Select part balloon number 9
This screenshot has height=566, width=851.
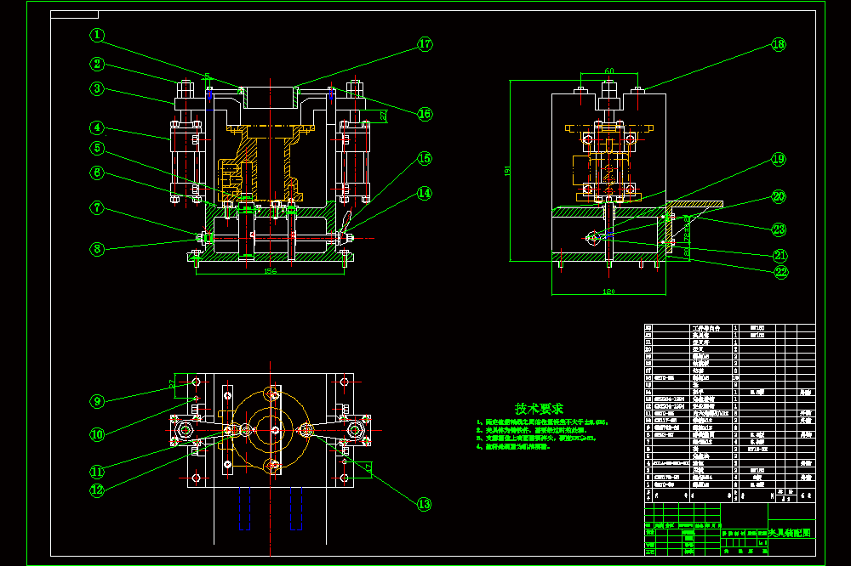(x=97, y=402)
